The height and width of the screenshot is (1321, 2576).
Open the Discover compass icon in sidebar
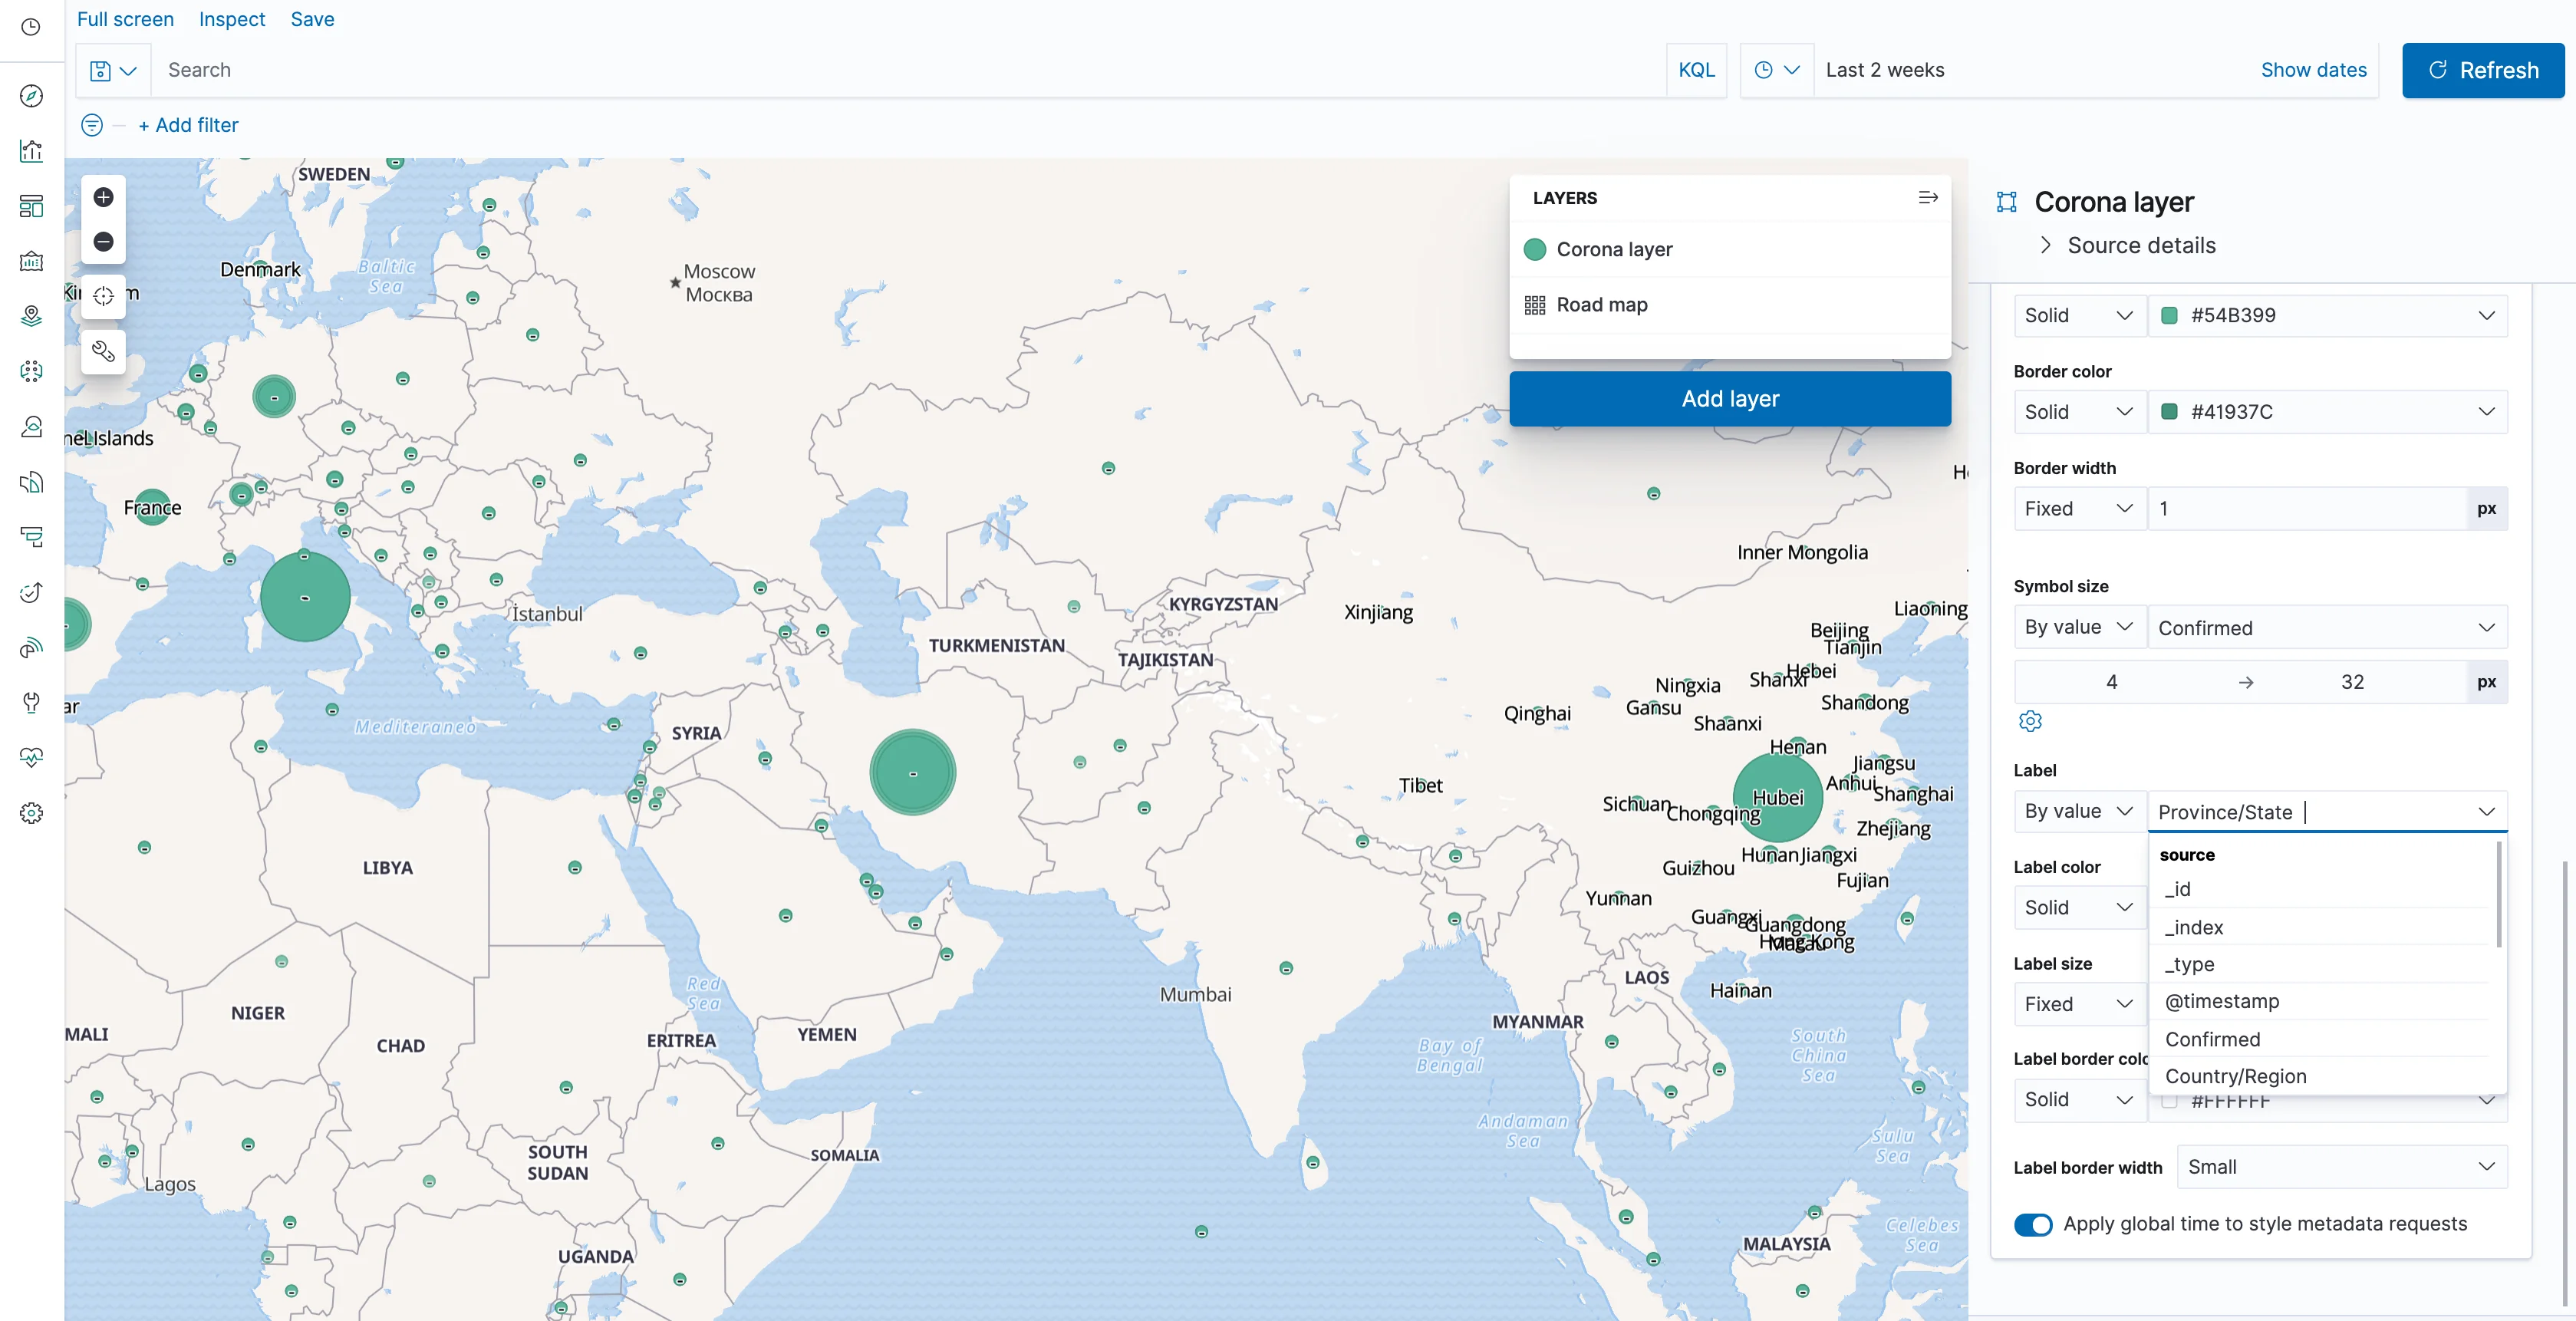[x=31, y=96]
